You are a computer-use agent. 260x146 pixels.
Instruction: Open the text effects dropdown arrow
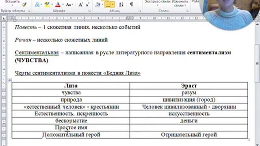41,4
